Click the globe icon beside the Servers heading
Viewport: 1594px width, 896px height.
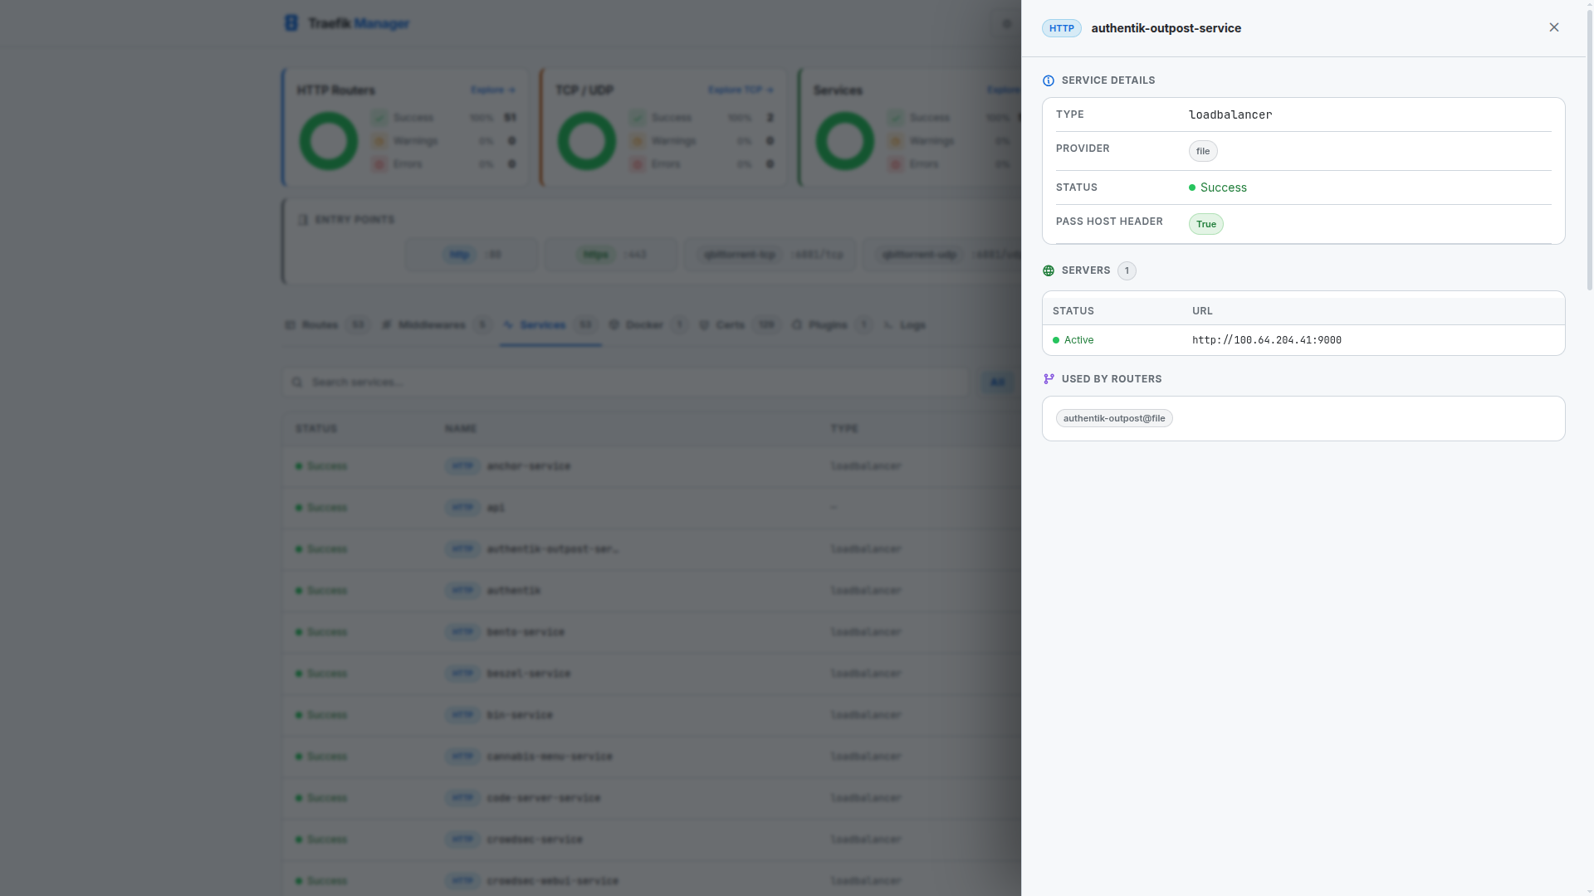pos(1048,270)
